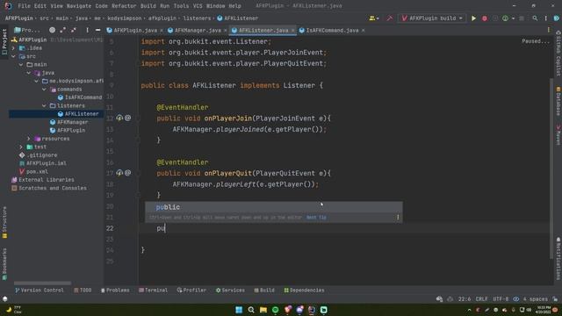Screen dimensions: 562x316
Task: Expand the resources folder
Action: pos(29,139)
